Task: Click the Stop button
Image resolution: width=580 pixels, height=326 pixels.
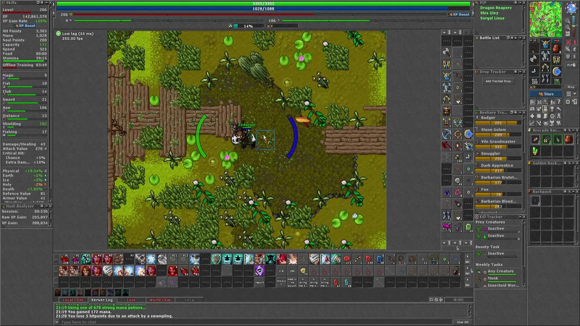Action: click(571, 87)
